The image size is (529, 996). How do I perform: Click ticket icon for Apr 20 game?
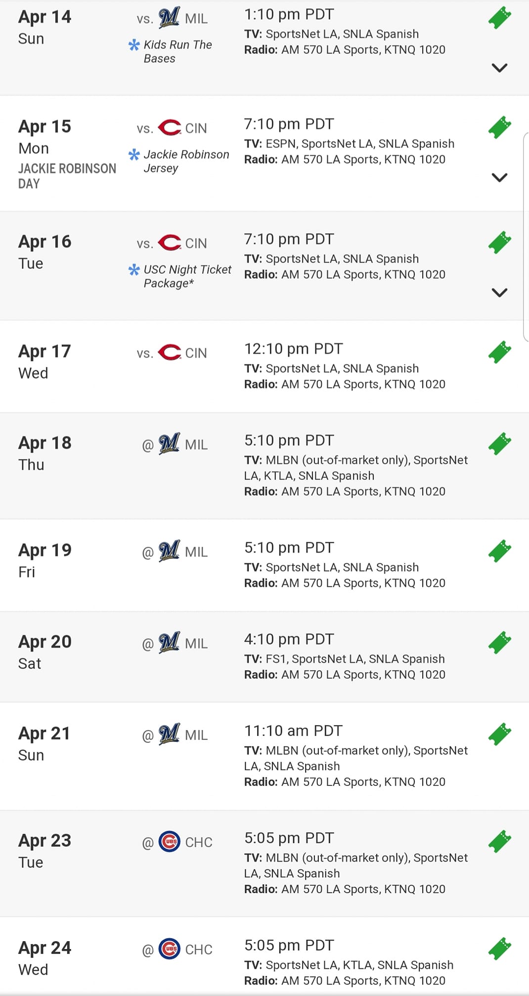tap(499, 643)
